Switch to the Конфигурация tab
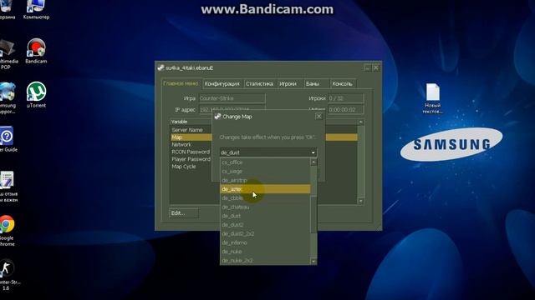 click(x=222, y=83)
